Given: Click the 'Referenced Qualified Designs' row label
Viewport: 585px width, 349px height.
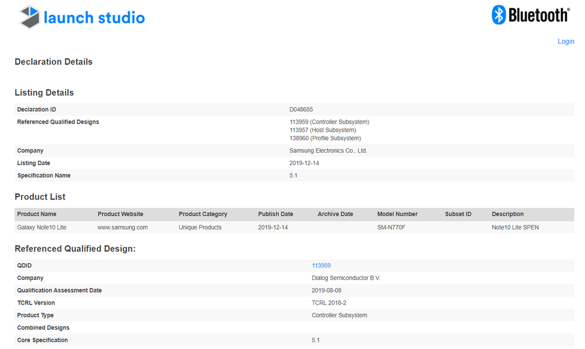Looking at the screenshot, I should (x=58, y=122).
